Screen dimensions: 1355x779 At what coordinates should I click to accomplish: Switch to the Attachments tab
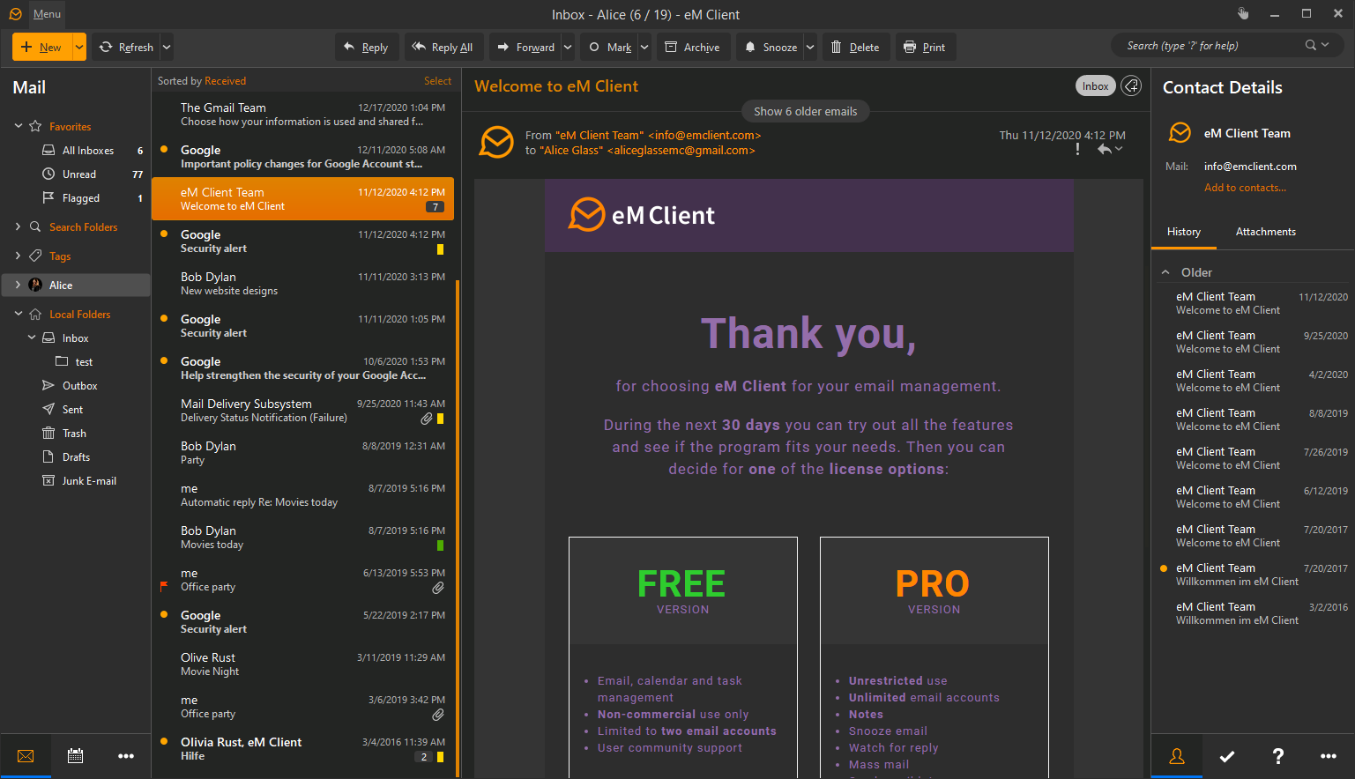[1265, 232]
